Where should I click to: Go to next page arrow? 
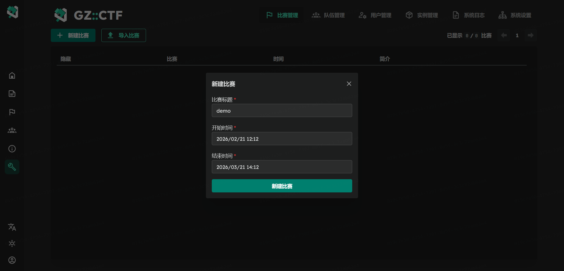click(x=531, y=35)
